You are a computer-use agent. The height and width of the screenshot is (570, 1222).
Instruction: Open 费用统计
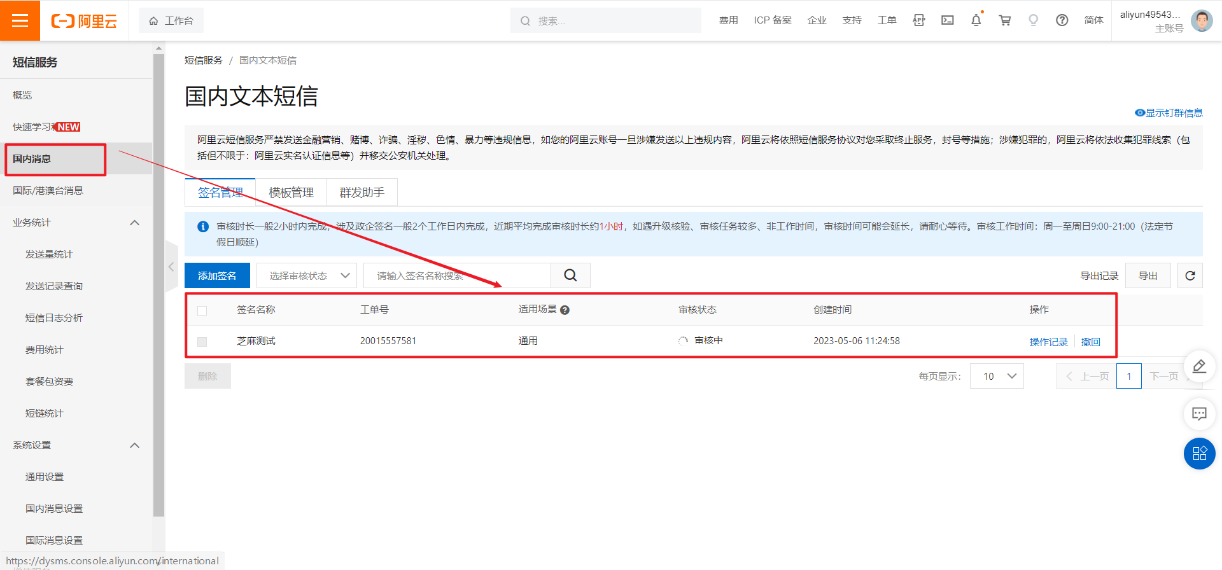[x=45, y=350]
